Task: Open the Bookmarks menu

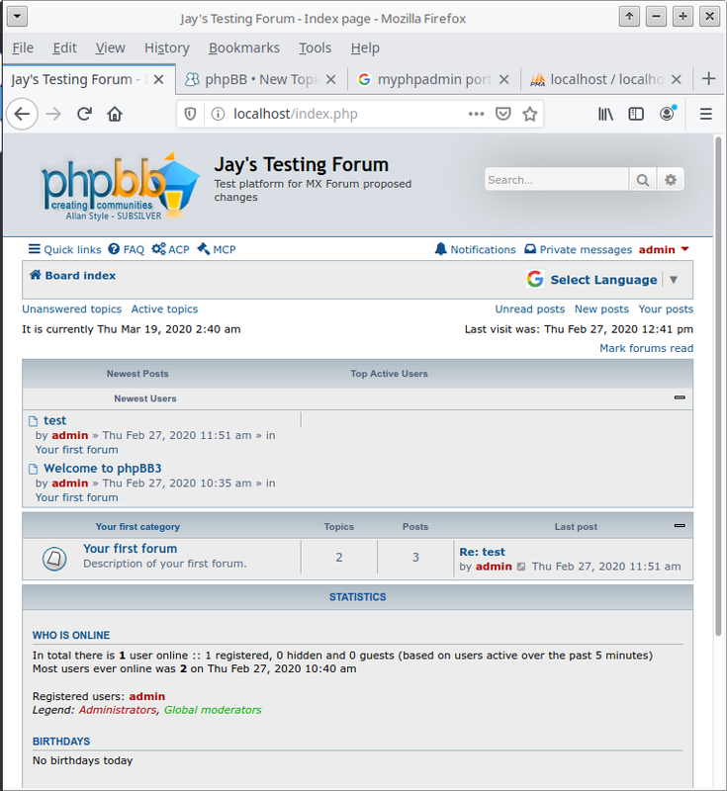Action: coord(244,47)
